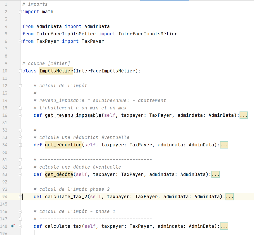Expand the folded get_revenu_imposable method in gutter

(20, 115)
